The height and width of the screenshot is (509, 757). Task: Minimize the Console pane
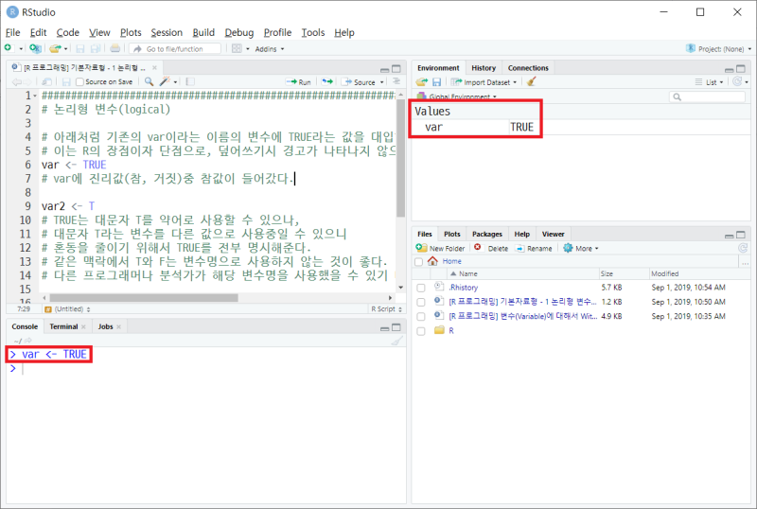point(384,328)
